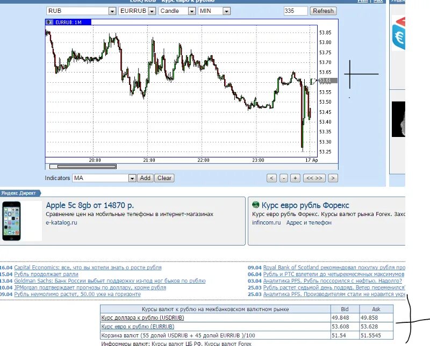Open the e-katalog.ru link
Image resolution: width=430 pixels, height=346 pixels.
(x=61, y=222)
